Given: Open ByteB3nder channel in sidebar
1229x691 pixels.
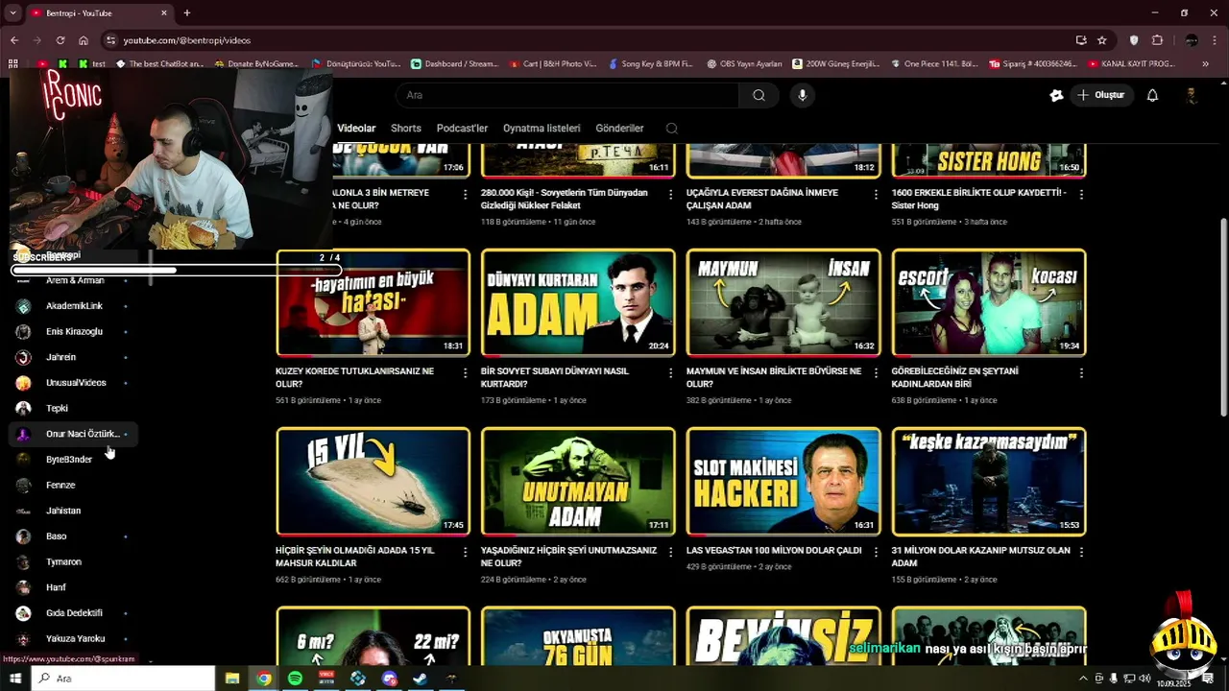Looking at the screenshot, I should [x=74, y=460].
